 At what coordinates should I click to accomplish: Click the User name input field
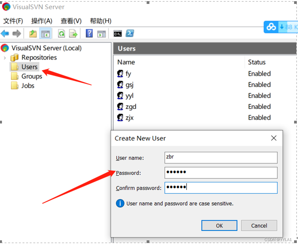coord(221,158)
